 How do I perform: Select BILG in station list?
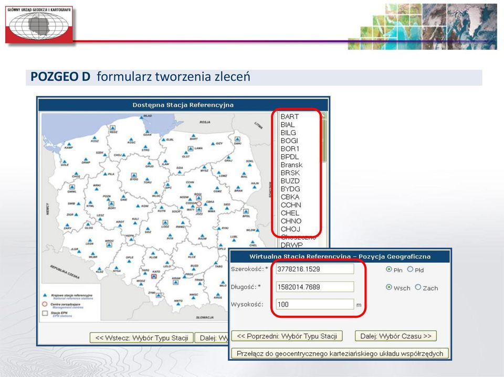point(288,133)
